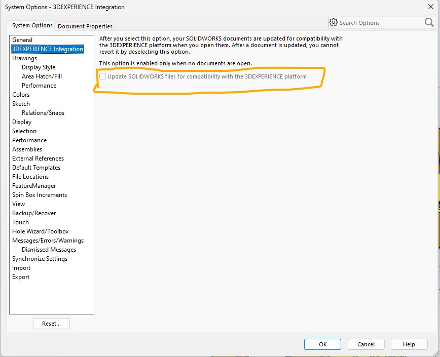This screenshot has height=357, width=440.
Task: Open the Colors options category
Action: point(21,94)
